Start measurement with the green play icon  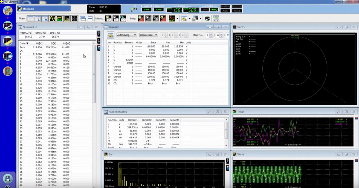[x=108, y=19]
